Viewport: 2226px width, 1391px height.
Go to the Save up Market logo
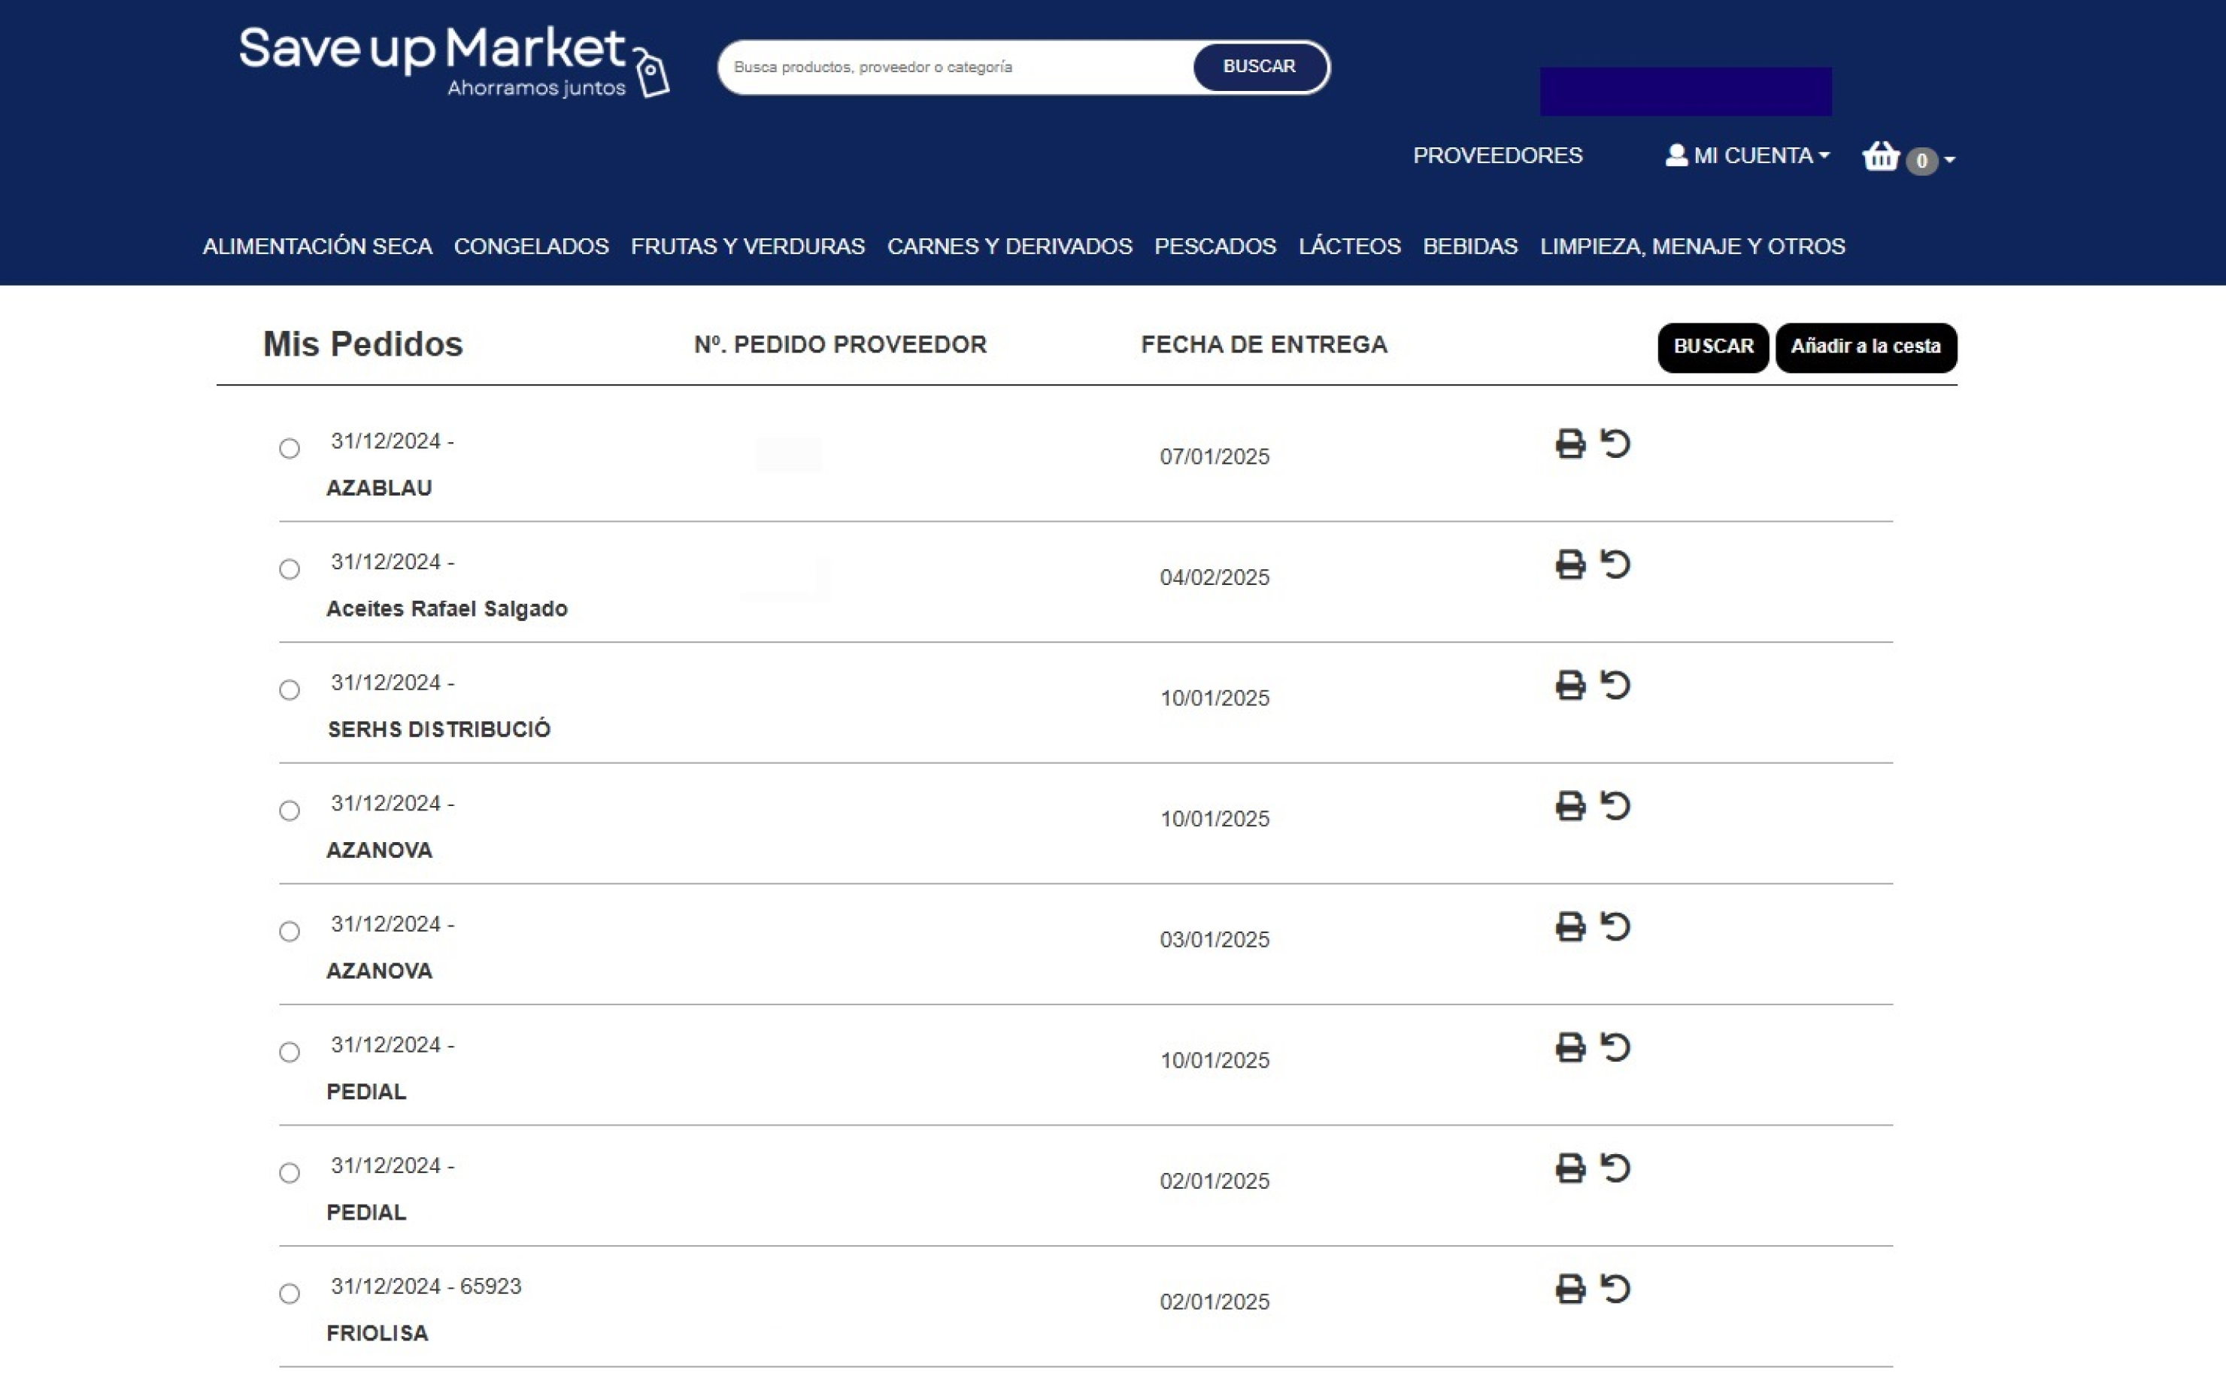[x=453, y=61]
